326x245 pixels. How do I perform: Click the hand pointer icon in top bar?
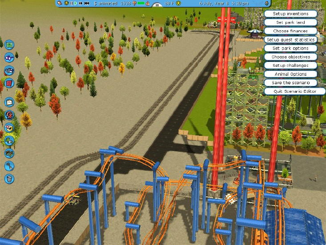coord(60,3)
